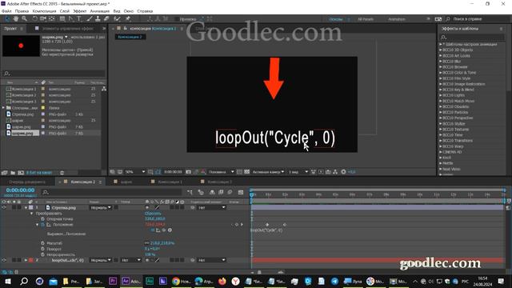512x288 pixels.
Task: Click the timeline search field
Action: click(112, 192)
